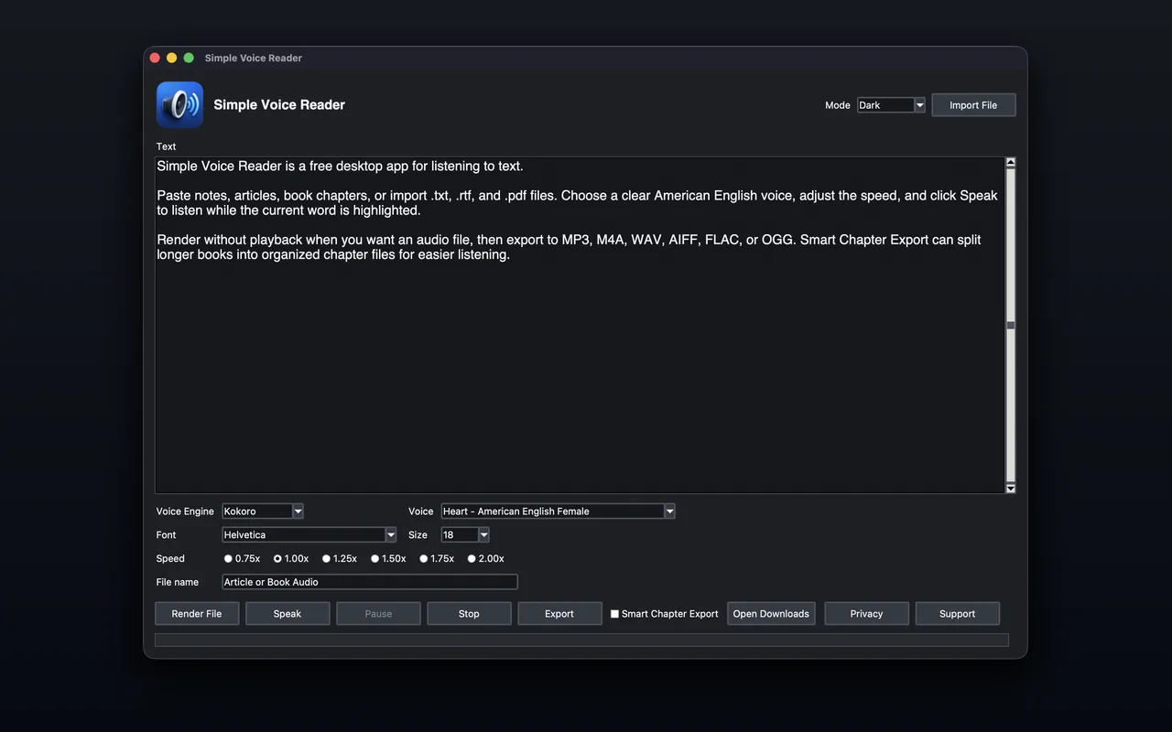
Task: Click the Simple Voice Reader speaker app icon
Action: pos(179,104)
